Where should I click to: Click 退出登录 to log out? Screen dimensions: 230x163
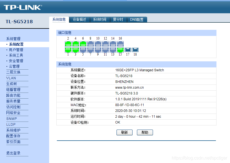pyautogui.click(x=13, y=153)
